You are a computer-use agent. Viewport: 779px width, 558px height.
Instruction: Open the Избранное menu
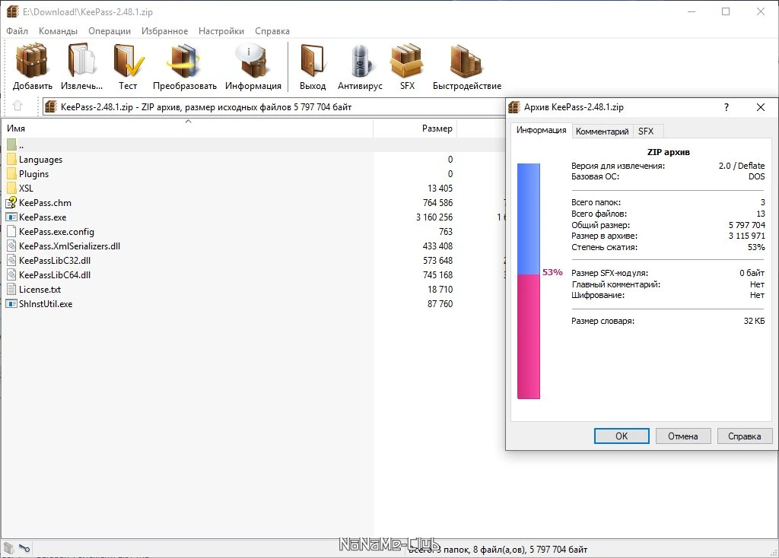164,30
